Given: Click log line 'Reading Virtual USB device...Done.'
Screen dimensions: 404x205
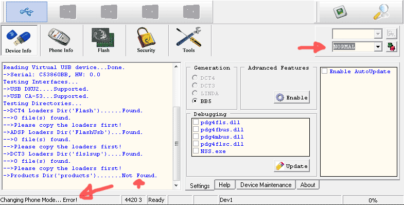Looking at the screenshot, I should click(64, 67).
